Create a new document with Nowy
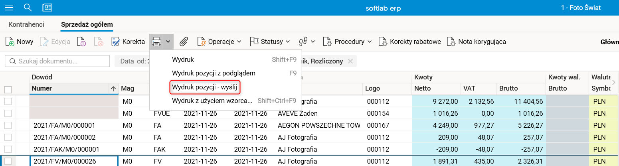This screenshot has height=166, width=619. click(19, 41)
